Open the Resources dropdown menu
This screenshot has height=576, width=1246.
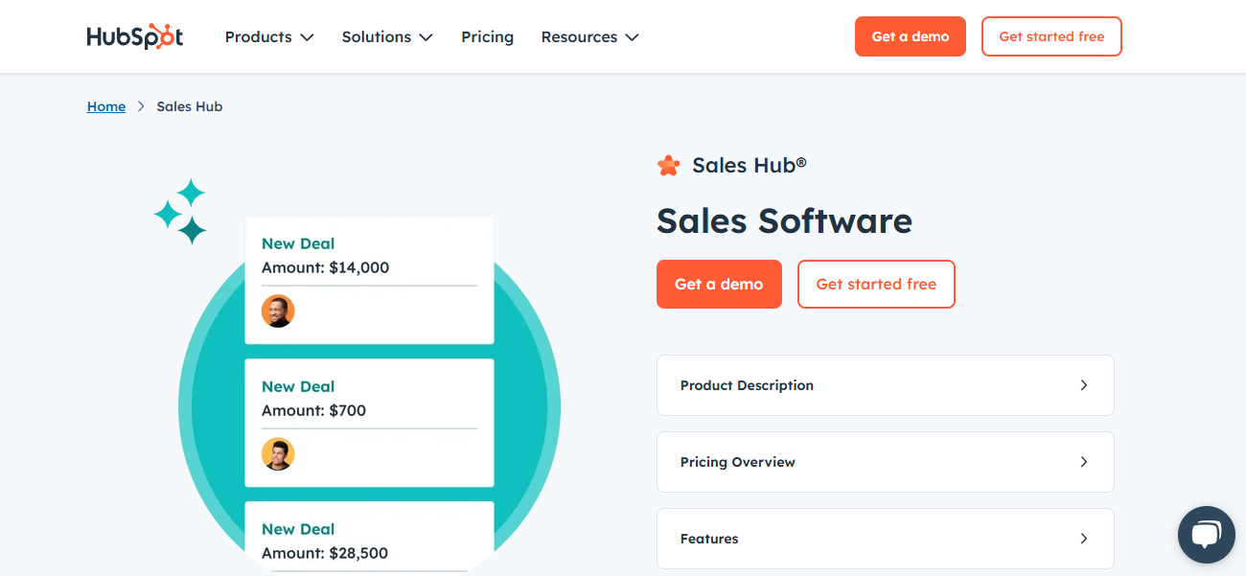589,36
